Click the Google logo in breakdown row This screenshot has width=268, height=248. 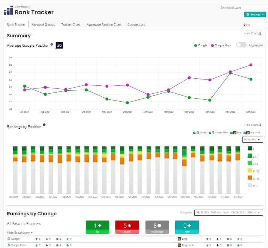9,239
